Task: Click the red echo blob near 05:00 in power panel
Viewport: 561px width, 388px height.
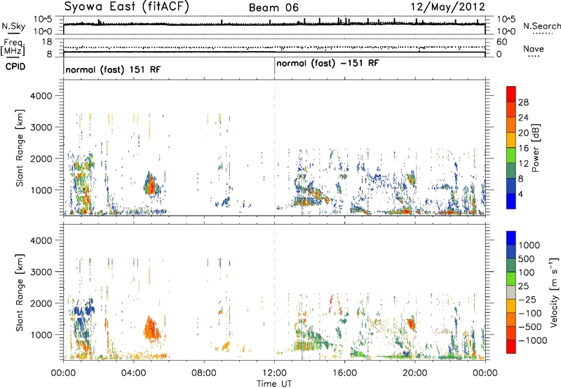Action: (151, 185)
